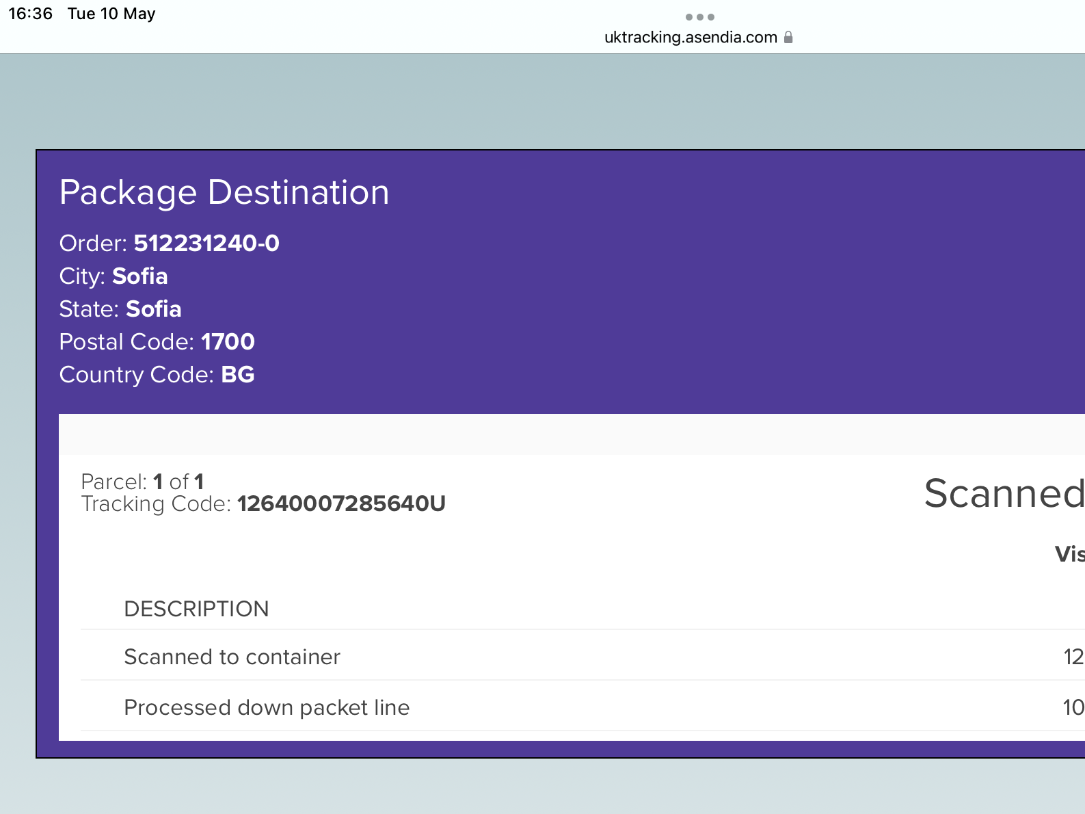Tap the padlock icon beside the URL
Viewport: 1085px width, 814px height.
point(788,38)
